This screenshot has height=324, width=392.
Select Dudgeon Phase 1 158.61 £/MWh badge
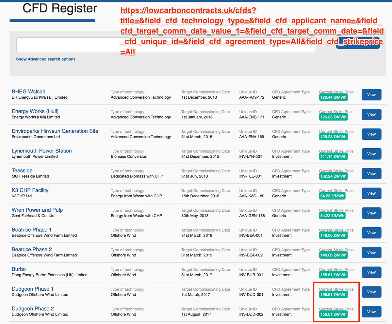pyautogui.click(x=333, y=295)
